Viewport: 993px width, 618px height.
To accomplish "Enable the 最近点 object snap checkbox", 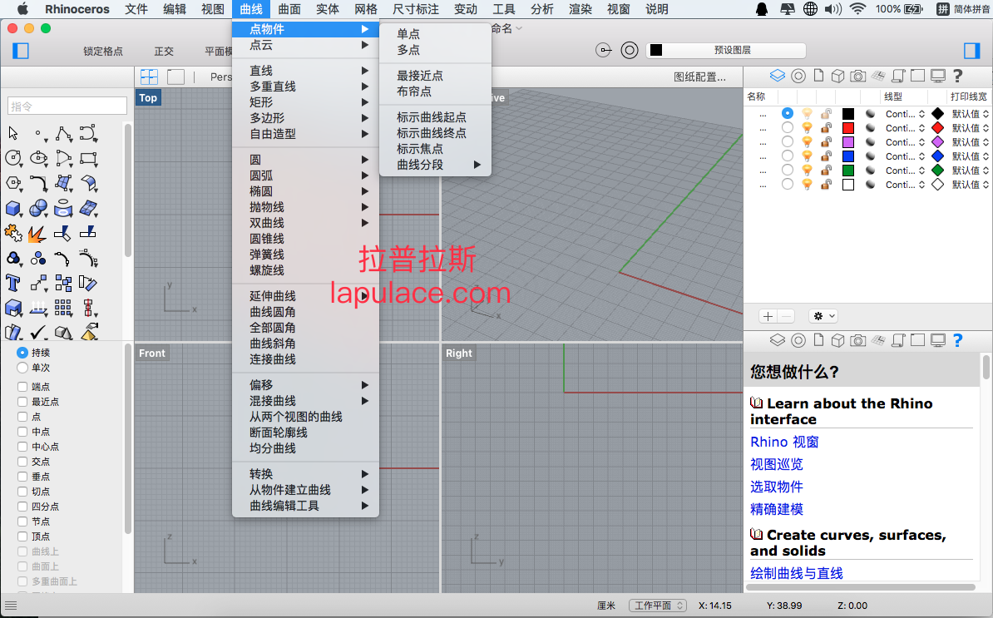I will [x=22, y=402].
